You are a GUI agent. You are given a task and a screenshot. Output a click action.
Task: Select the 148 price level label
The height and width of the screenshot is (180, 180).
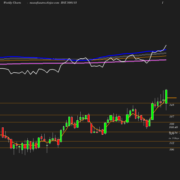172,105
